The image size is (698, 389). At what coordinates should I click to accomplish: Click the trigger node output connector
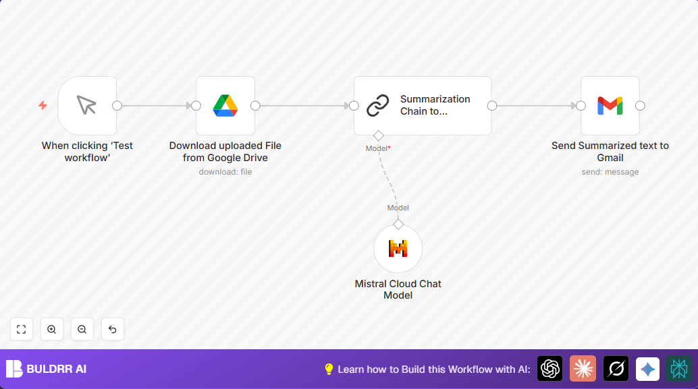click(x=117, y=106)
